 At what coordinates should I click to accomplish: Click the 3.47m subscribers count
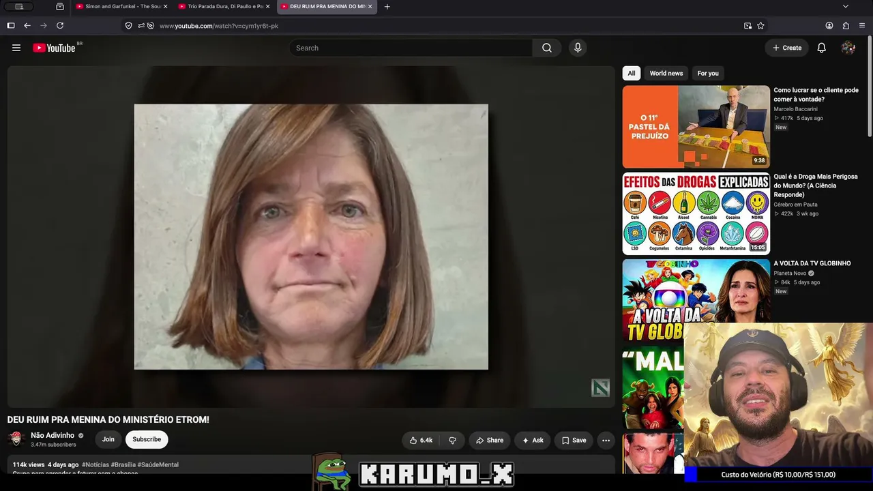point(53,445)
